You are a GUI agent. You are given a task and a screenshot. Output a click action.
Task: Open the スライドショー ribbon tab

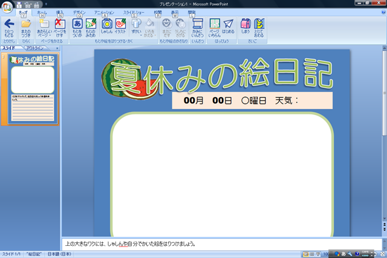[134, 12]
